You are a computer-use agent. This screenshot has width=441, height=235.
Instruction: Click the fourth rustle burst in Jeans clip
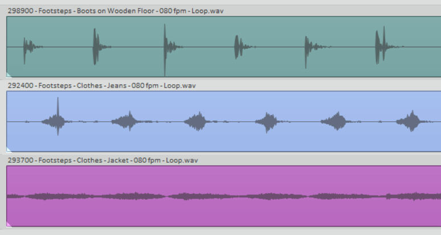(x=267, y=121)
